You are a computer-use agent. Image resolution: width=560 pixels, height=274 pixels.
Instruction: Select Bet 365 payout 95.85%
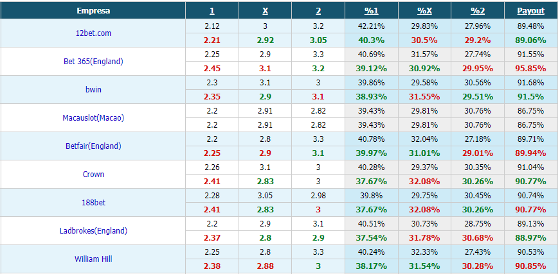(x=530, y=69)
